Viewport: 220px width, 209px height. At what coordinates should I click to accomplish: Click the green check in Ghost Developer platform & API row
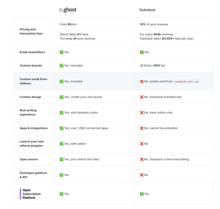pyautogui.click(x=61, y=175)
